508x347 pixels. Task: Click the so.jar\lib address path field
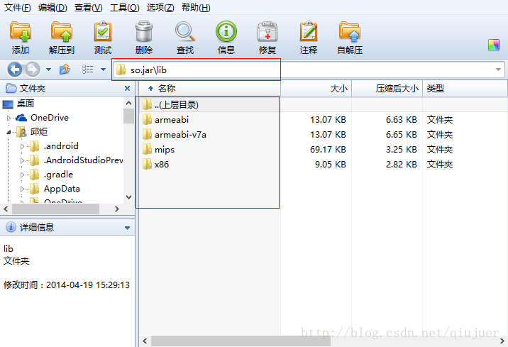click(308, 70)
